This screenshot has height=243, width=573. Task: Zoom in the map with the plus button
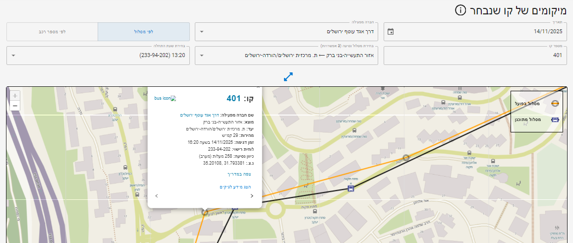(15, 96)
